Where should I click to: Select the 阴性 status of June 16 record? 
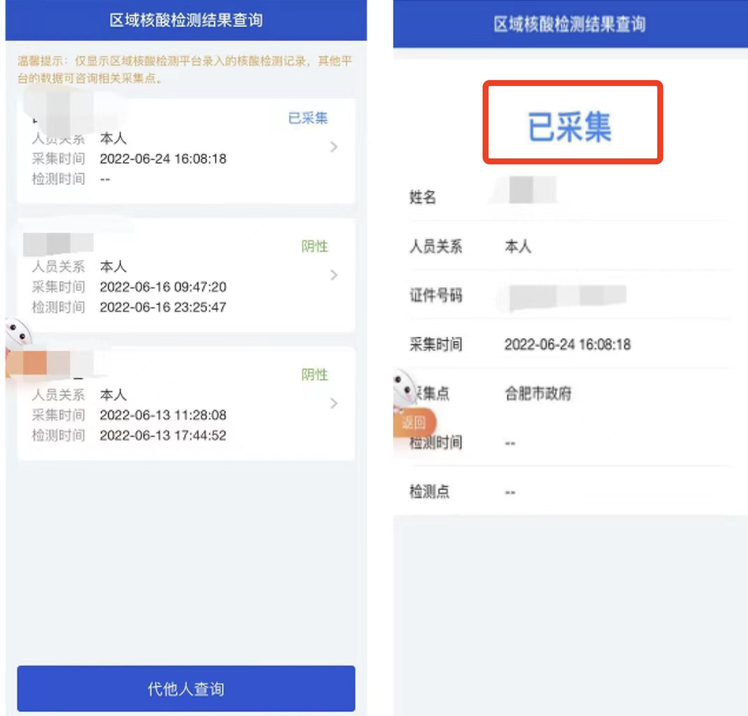click(315, 247)
